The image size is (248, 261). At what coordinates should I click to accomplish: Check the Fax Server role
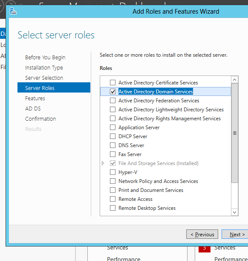[112, 154]
